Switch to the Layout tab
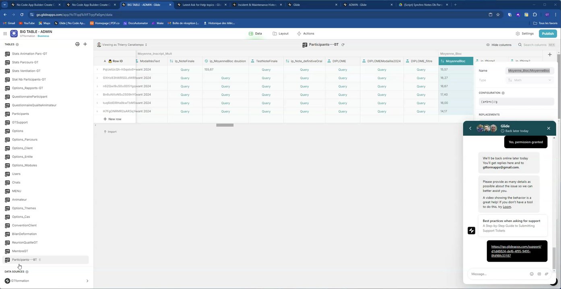Screen dimensions: 561x289 (280, 34)
